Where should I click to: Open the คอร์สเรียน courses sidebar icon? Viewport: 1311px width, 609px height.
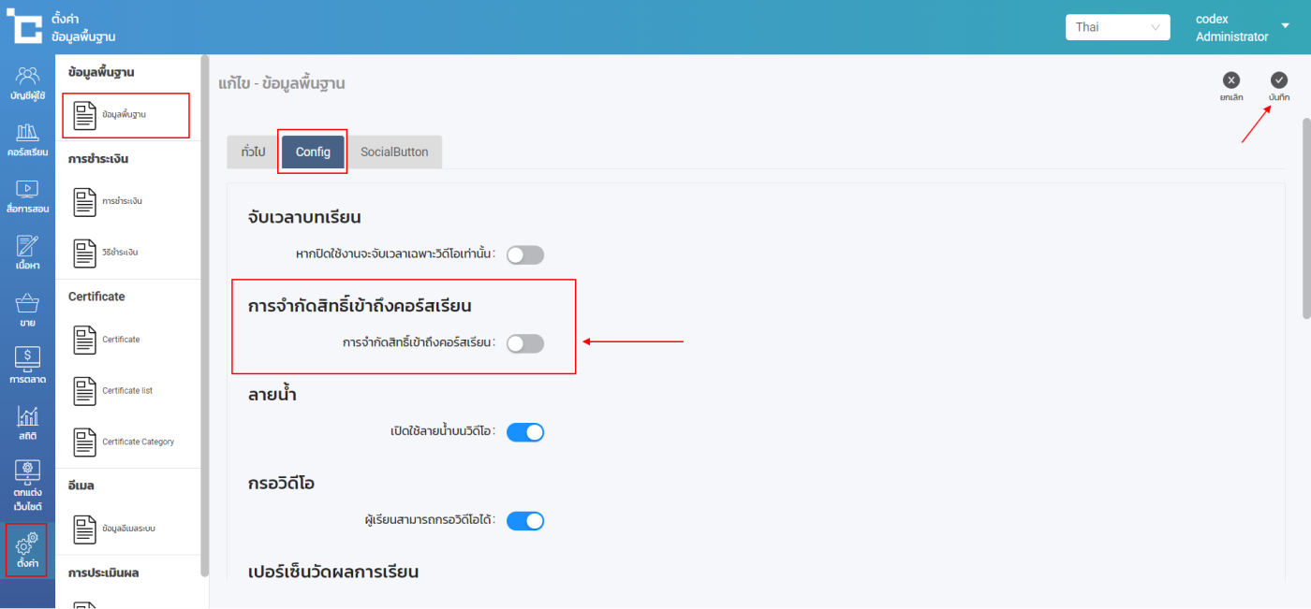pyautogui.click(x=27, y=139)
